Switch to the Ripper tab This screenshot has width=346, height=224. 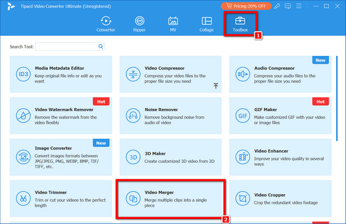point(140,24)
